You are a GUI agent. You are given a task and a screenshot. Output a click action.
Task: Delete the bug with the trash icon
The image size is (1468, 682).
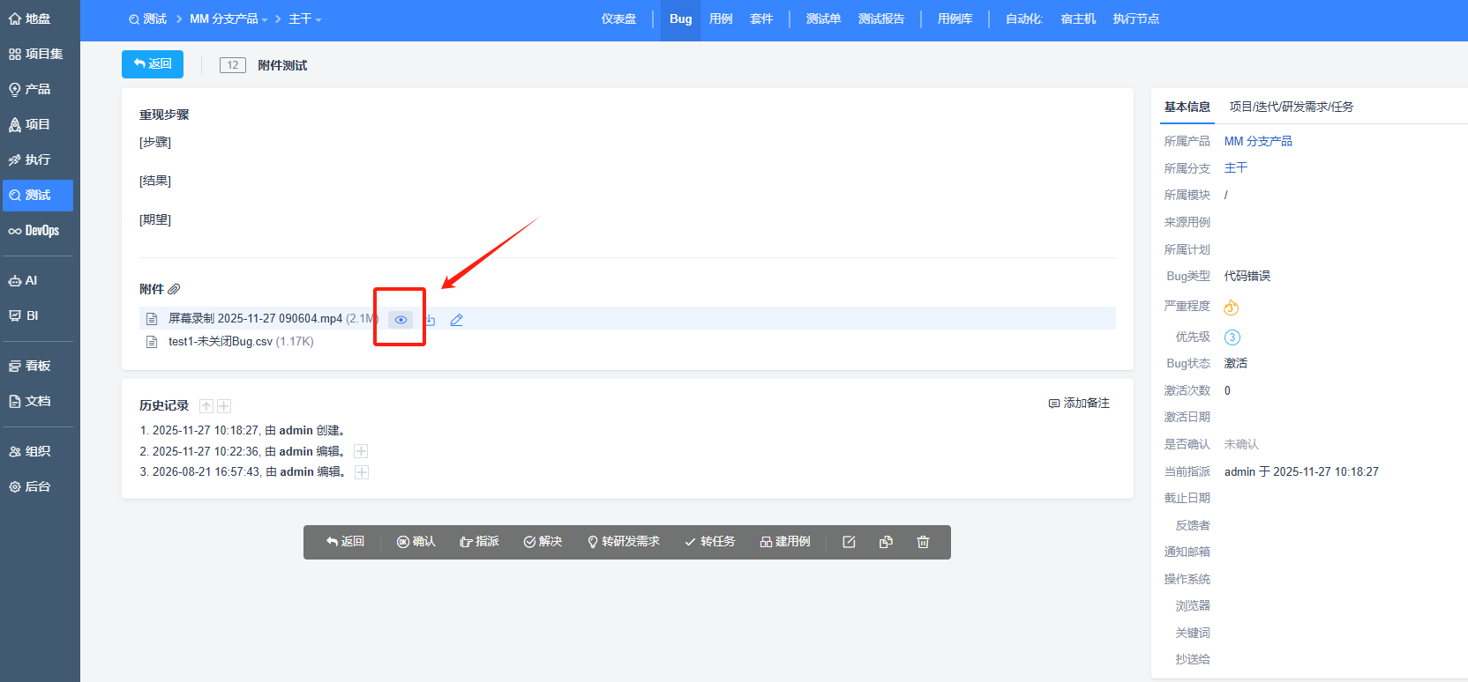point(923,542)
